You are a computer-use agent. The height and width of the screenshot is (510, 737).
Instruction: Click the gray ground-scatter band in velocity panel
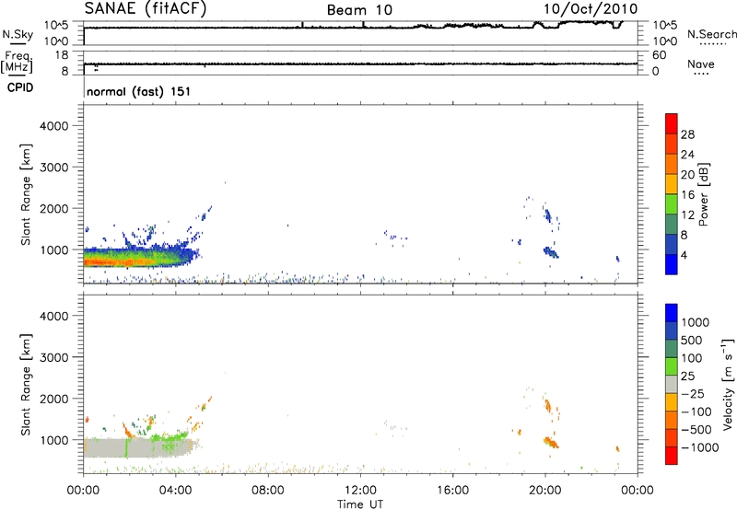coord(136,447)
